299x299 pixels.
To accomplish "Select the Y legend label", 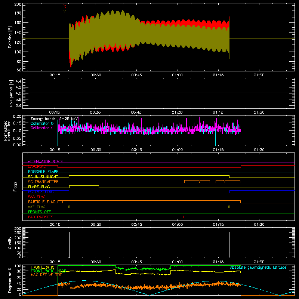I will [65, 11].
